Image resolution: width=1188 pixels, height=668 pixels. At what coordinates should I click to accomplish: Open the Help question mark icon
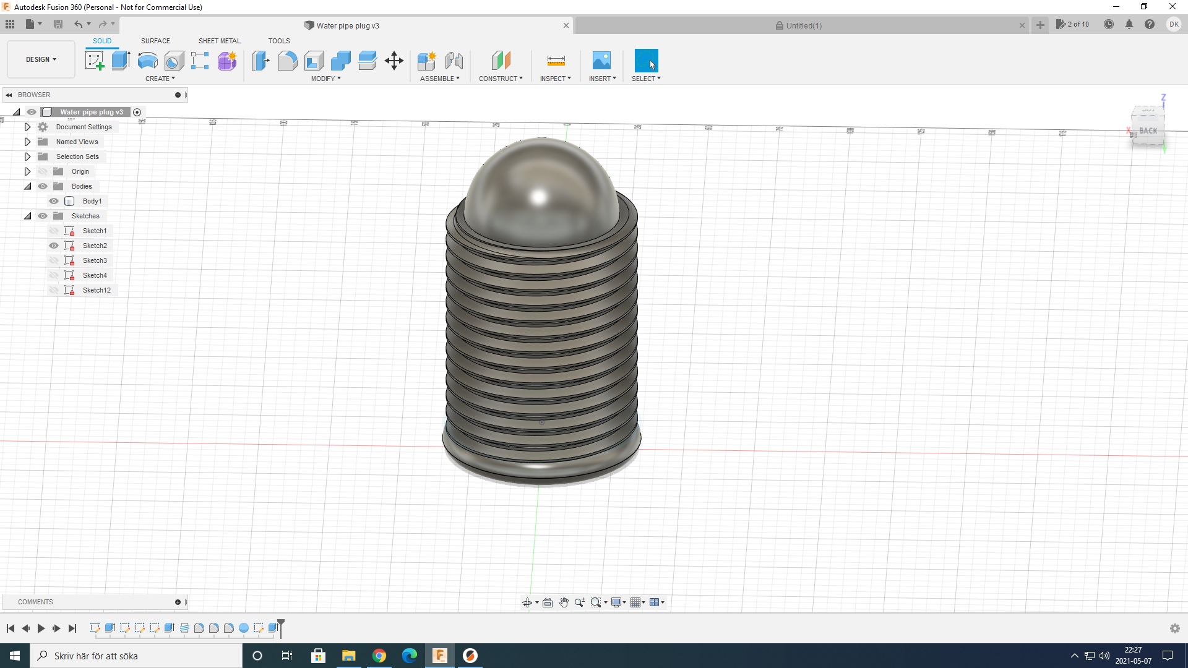pos(1150,24)
